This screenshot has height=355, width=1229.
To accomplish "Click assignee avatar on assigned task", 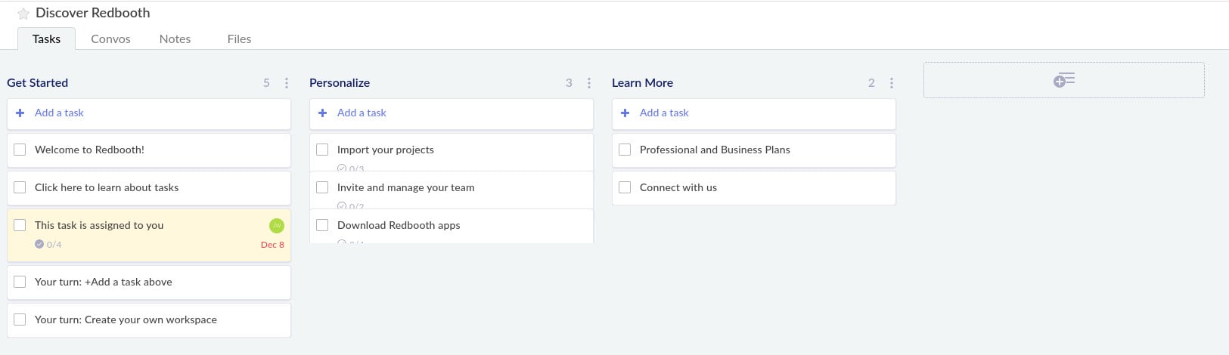I will coord(277,225).
